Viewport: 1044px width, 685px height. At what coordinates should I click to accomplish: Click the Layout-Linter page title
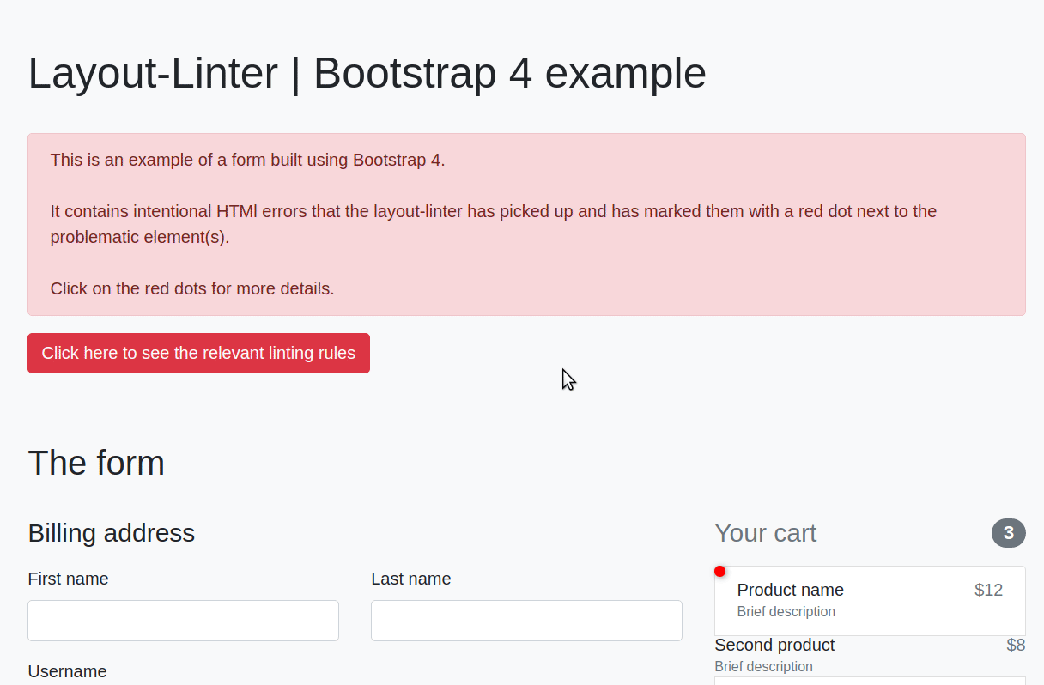coord(367,73)
